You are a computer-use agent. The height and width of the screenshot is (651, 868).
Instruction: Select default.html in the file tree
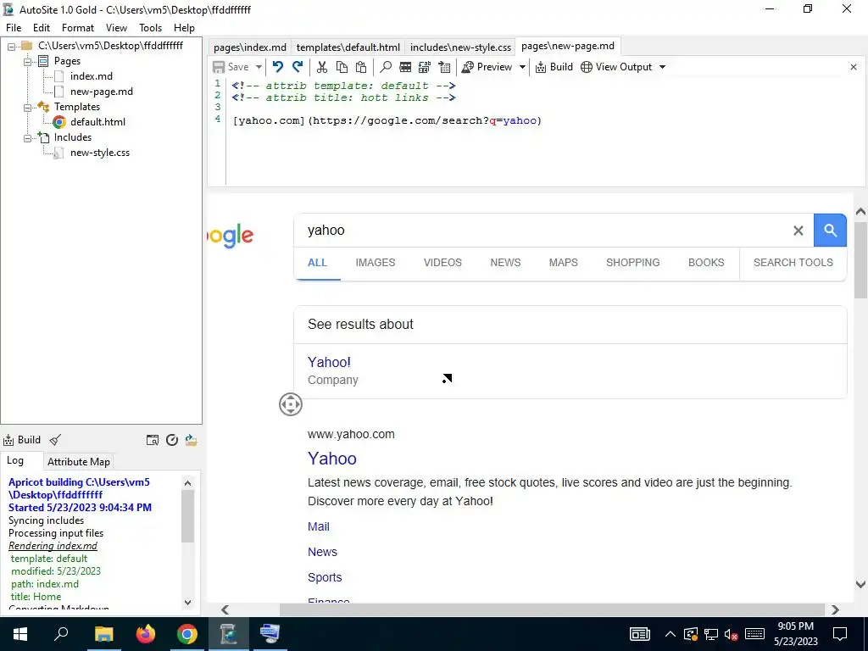tap(97, 122)
